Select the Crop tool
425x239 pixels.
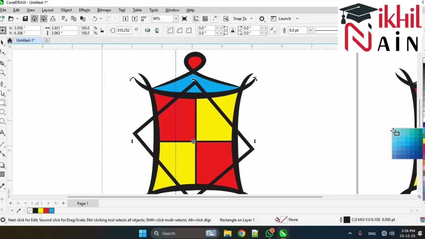pos(2,63)
